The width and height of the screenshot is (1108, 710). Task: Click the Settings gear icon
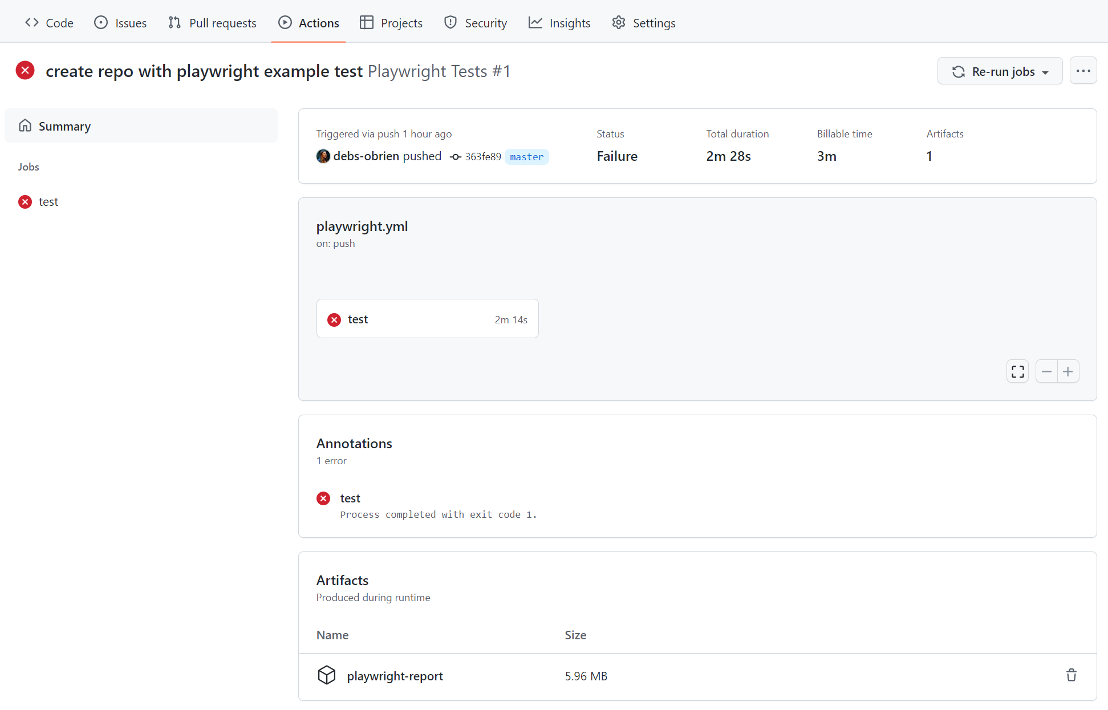pos(619,23)
